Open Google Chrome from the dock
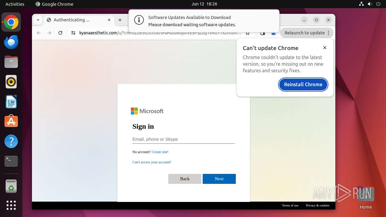This screenshot has height=217, width=386. point(11,22)
